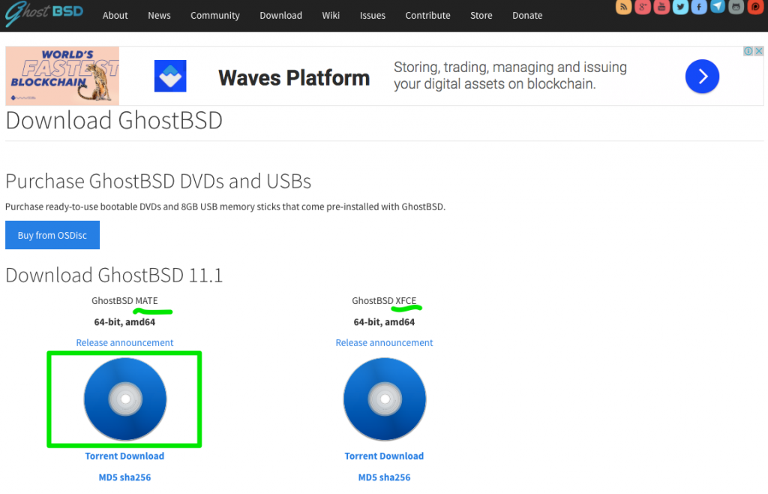
Task: Go to the News page
Action: point(159,16)
